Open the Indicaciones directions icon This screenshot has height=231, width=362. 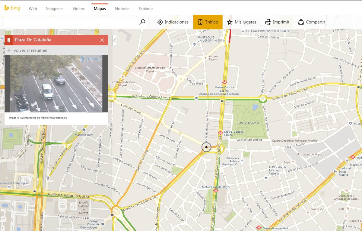(x=160, y=22)
